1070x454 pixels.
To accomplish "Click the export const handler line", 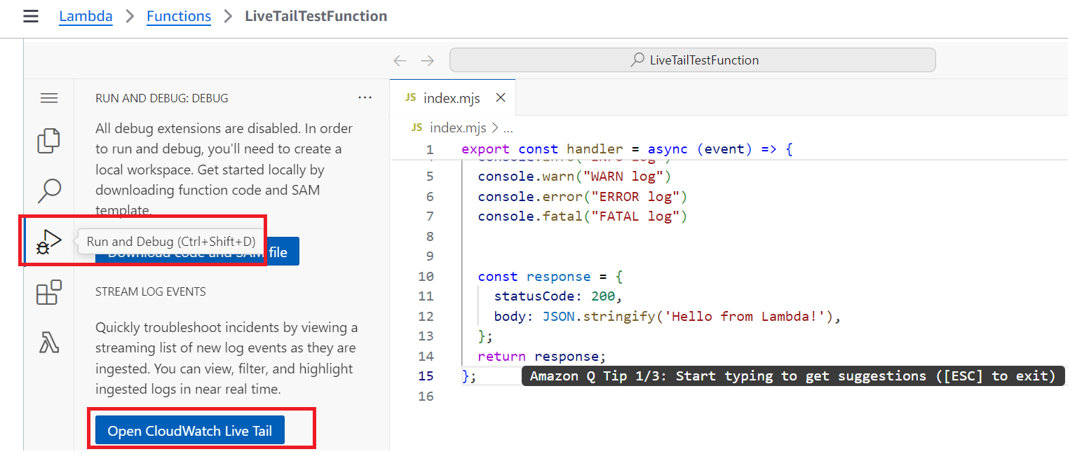I will [627, 149].
